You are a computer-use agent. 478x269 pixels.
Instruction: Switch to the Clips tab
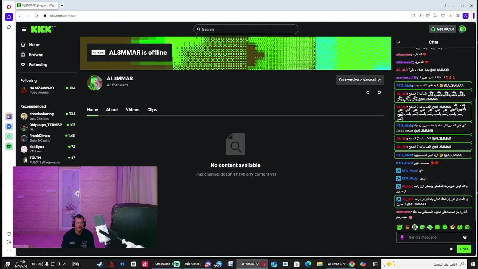tap(152, 110)
